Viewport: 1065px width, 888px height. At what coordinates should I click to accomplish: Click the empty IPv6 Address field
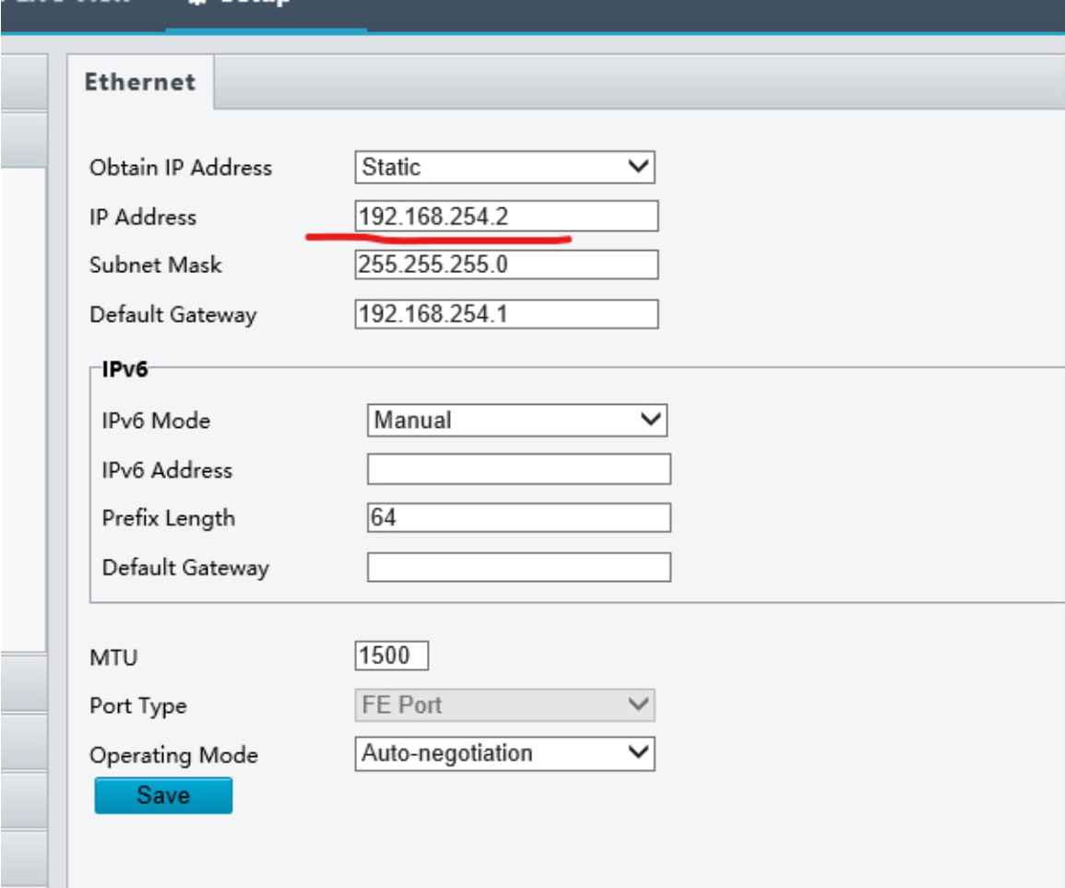(518, 469)
